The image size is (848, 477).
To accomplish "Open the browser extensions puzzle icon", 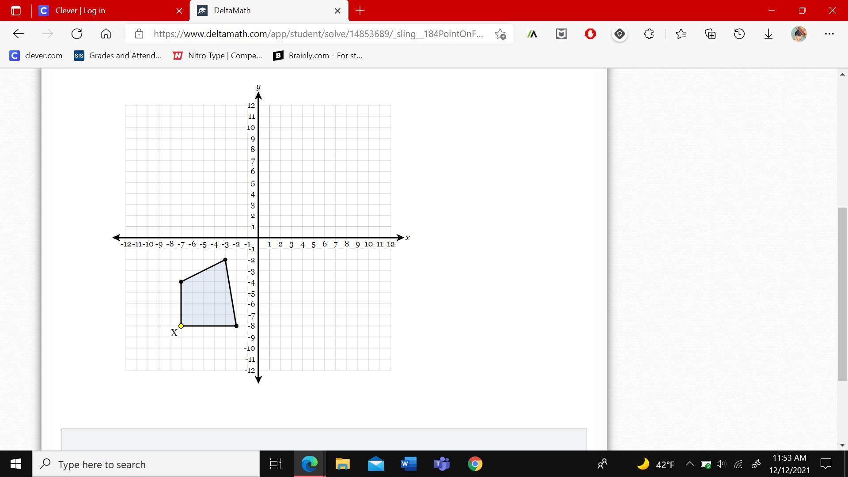I will (649, 34).
